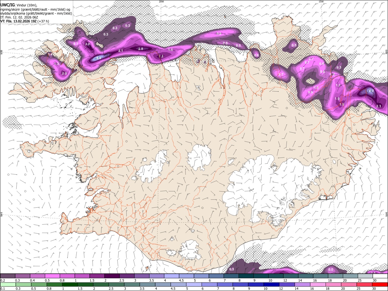Click red swatch ending lower legend scale
Viewport: 388px width, 291px height.
click(x=380, y=284)
